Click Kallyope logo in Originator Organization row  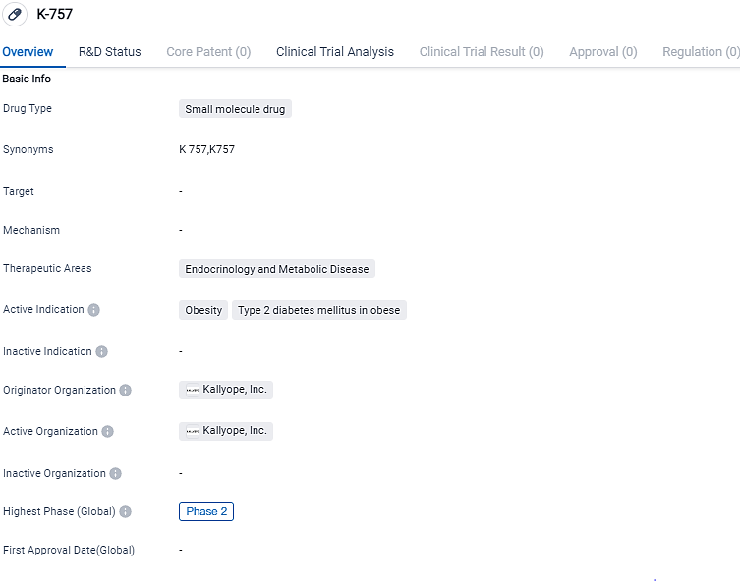click(193, 390)
